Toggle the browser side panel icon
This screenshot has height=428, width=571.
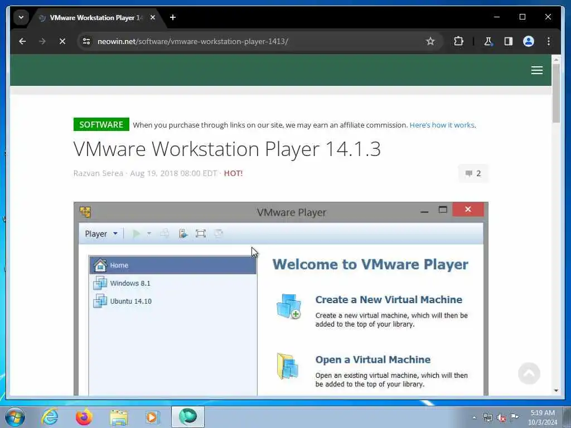click(x=509, y=41)
